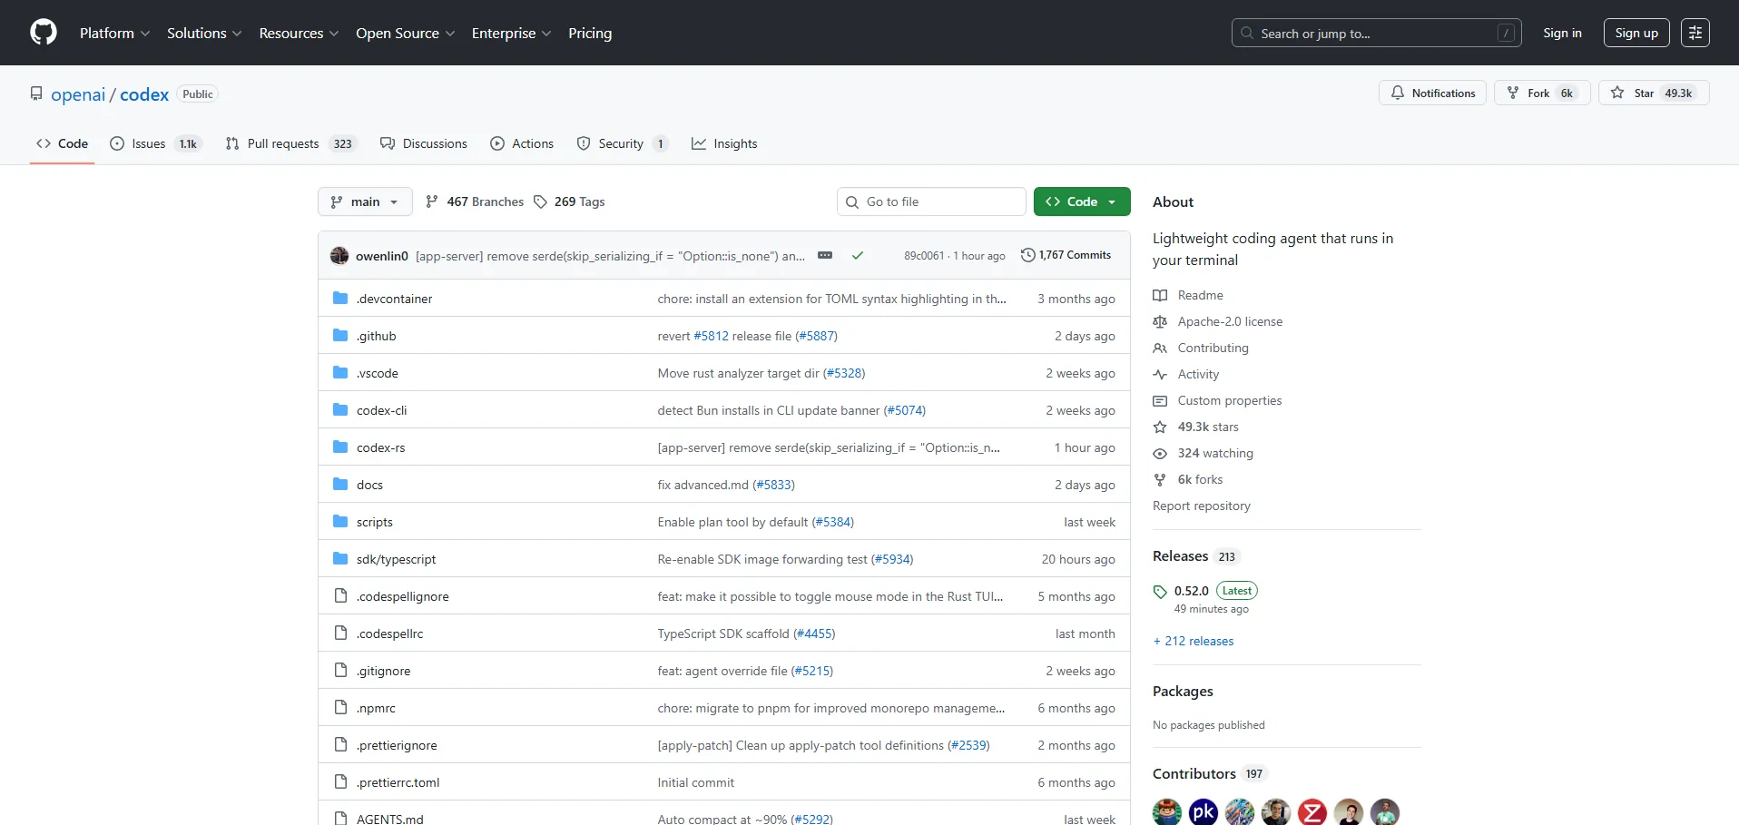The height and width of the screenshot is (825, 1739).
Task: Open the Open Source menu
Action: [x=405, y=33]
